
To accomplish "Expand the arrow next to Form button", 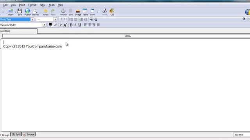I will [x=97, y=12].
